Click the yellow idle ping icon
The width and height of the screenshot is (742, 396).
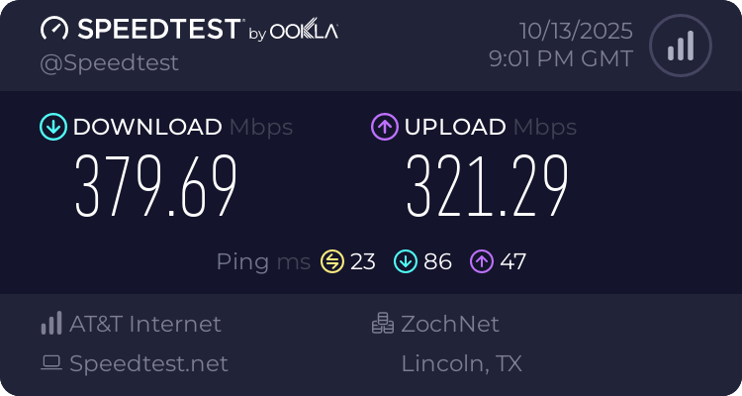[330, 261]
